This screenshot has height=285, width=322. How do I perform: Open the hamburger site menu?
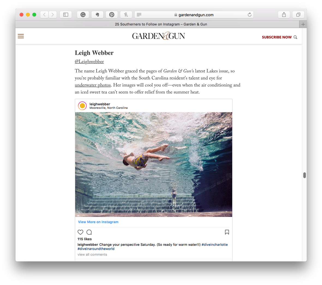coord(21,36)
